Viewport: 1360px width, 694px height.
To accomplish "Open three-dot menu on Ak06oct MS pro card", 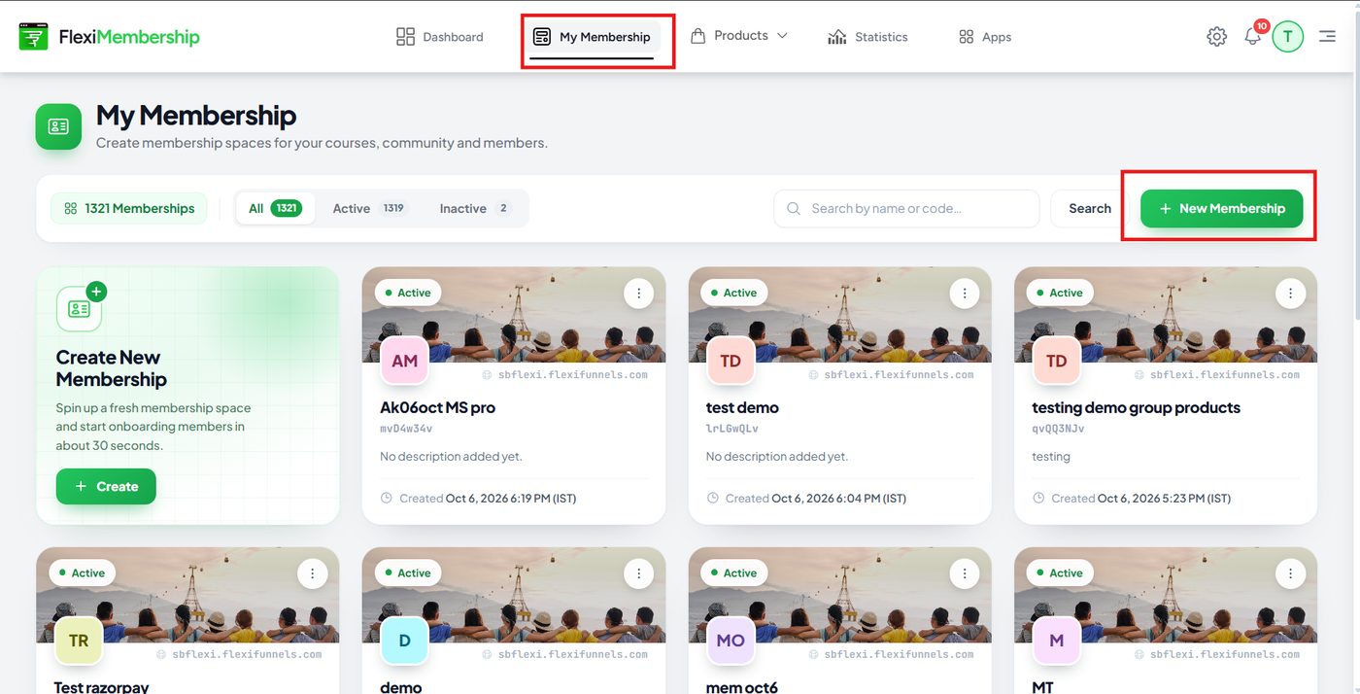I will pyautogui.click(x=638, y=293).
